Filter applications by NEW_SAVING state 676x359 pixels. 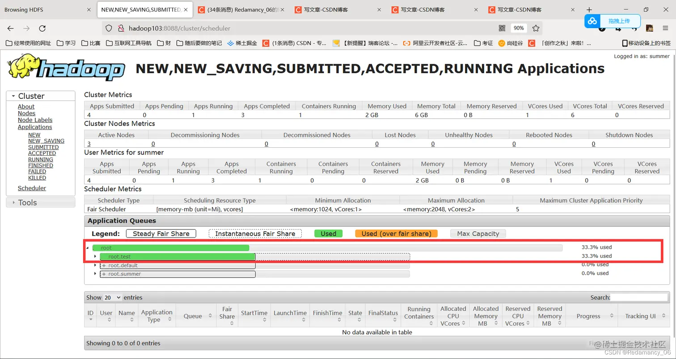(x=46, y=141)
